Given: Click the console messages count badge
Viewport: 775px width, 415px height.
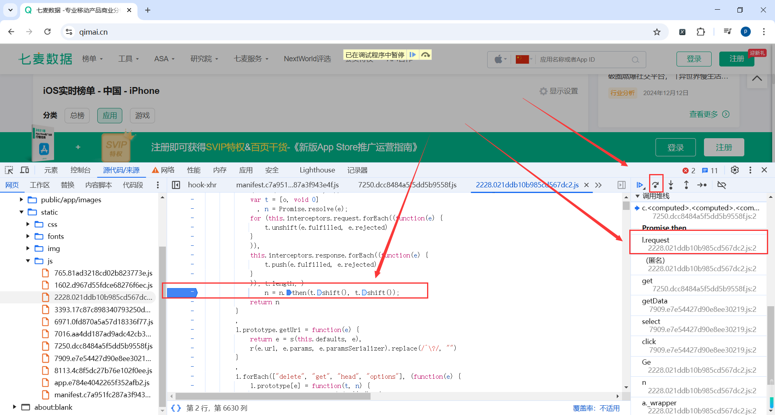Looking at the screenshot, I should pyautogui.click(x=710, y=170).
